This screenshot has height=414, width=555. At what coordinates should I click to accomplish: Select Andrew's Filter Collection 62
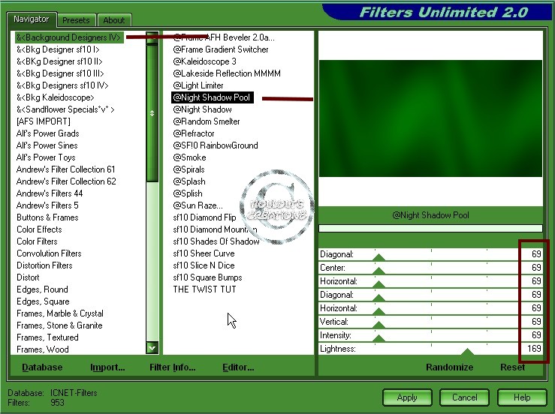point(66,181)
